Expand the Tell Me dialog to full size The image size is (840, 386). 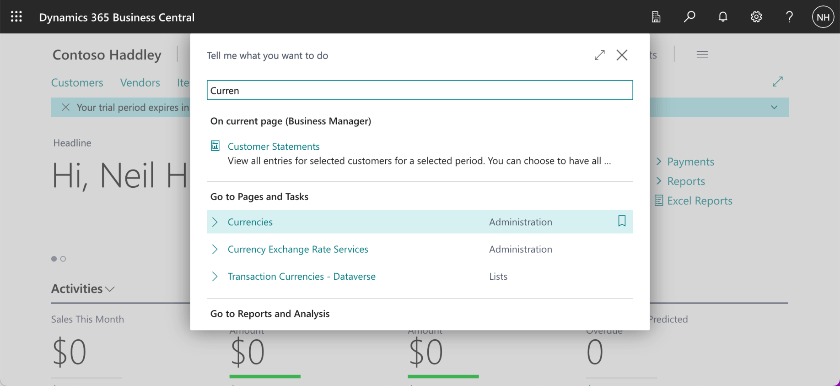coord(600,55)
